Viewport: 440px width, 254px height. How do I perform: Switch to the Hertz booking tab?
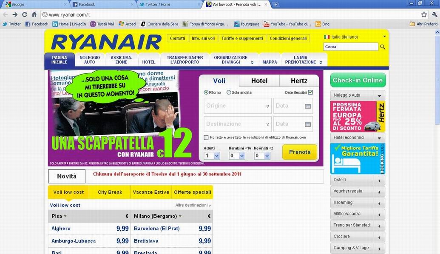click(x=299, y=81)
